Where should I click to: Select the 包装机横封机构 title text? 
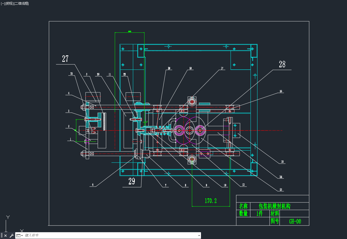pos(275,206)
